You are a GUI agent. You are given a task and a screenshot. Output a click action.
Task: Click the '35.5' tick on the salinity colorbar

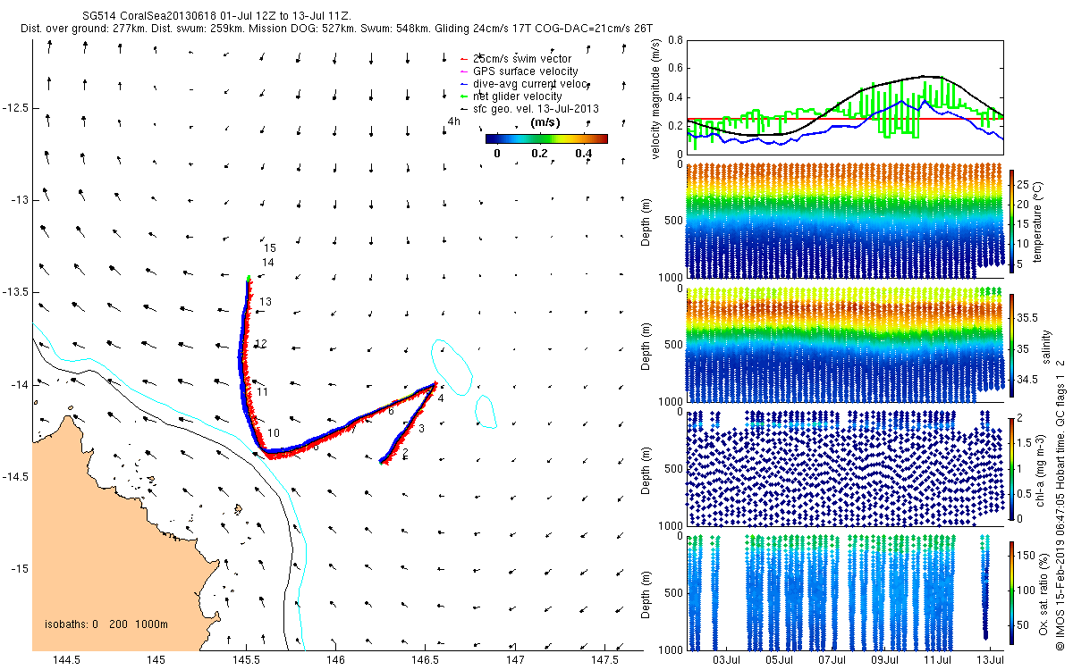pyautogui.click(x=1028, y=317)
